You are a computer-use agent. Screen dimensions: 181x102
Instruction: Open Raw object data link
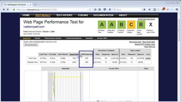tap(148, 42)
